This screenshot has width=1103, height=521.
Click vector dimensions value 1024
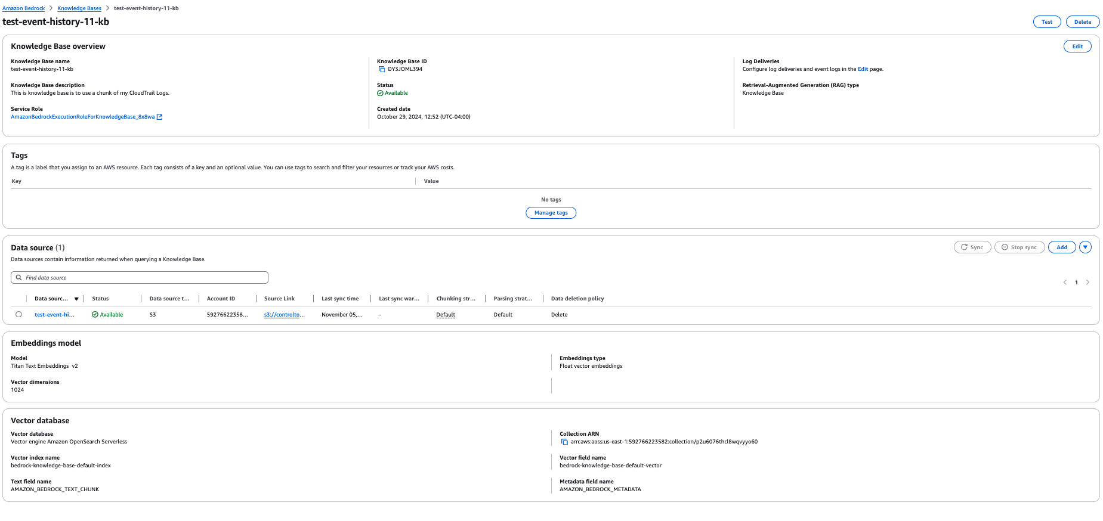[17, 390]
